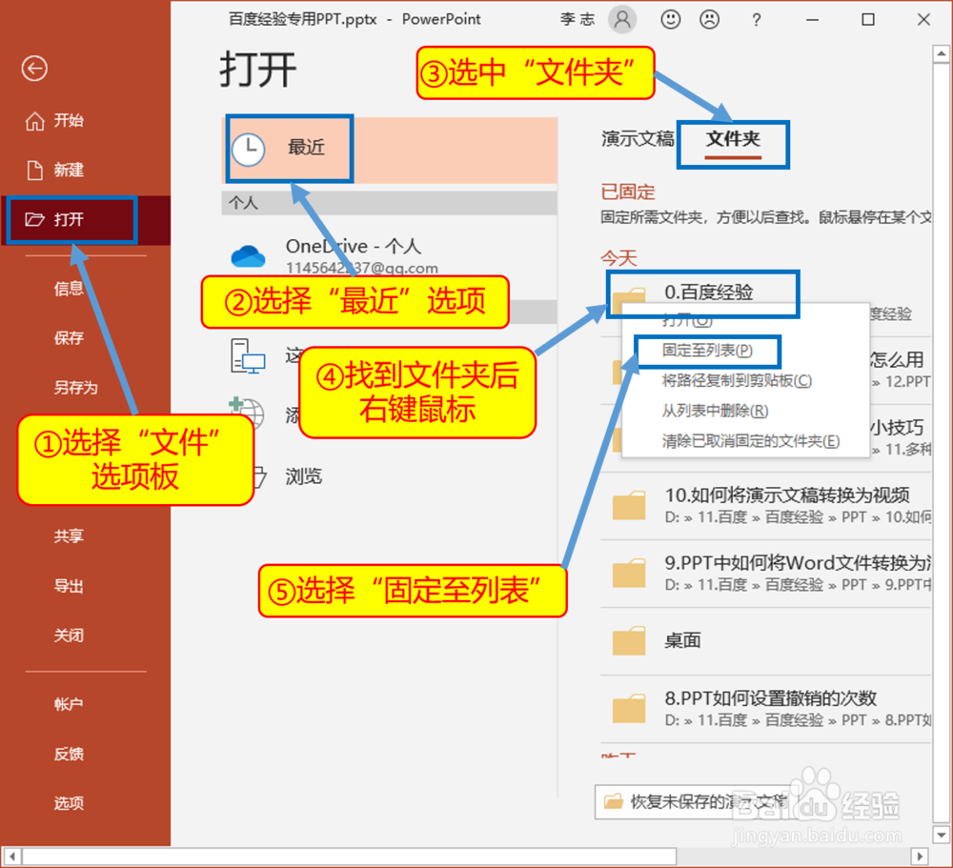Select 打开 in the left sidebar
953x868 pixels.
[x=70, y=219]
